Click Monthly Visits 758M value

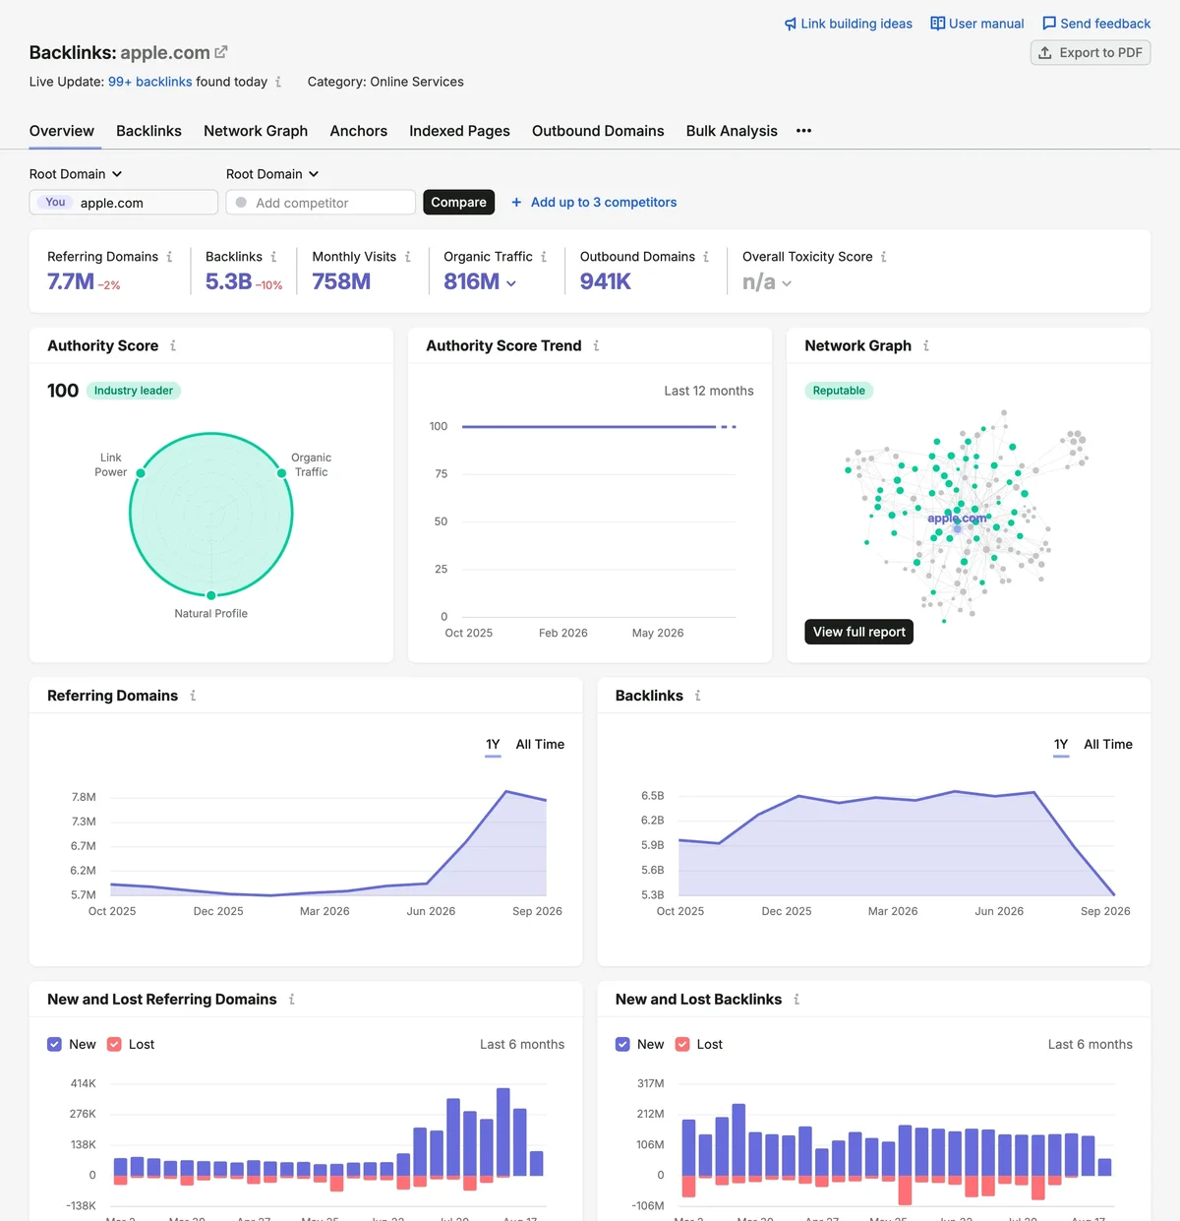pyautogui.click(x=341, y=281)
